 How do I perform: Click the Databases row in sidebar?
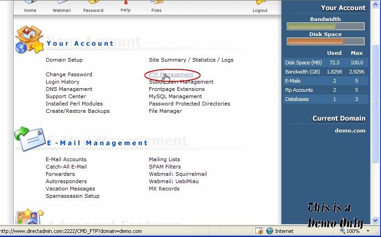tap(326, 99)
